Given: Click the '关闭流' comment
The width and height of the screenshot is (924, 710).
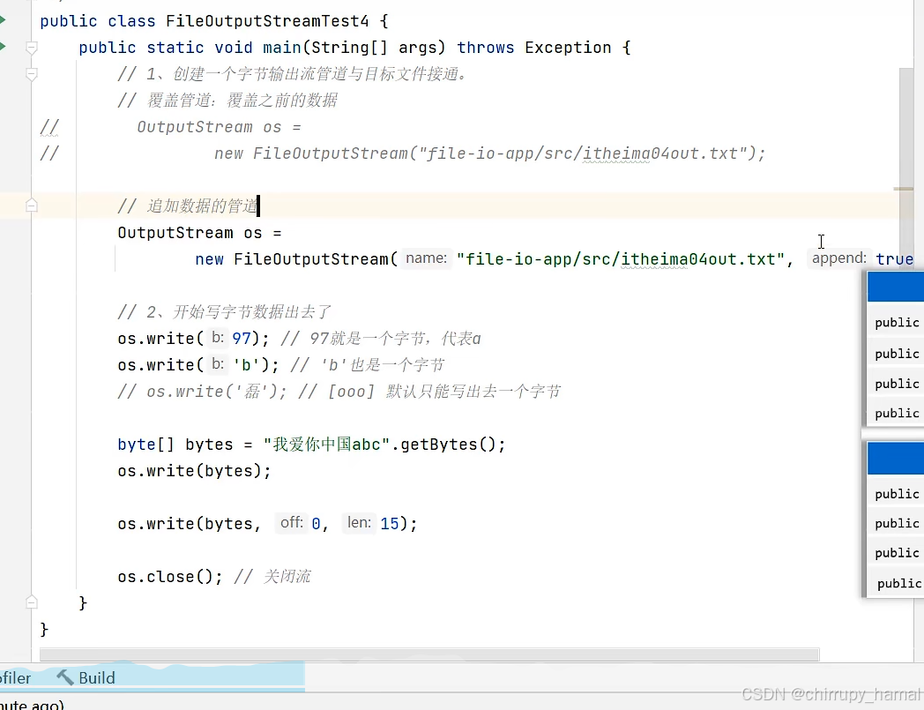Looking at the screenshot, I should (272, 577).
